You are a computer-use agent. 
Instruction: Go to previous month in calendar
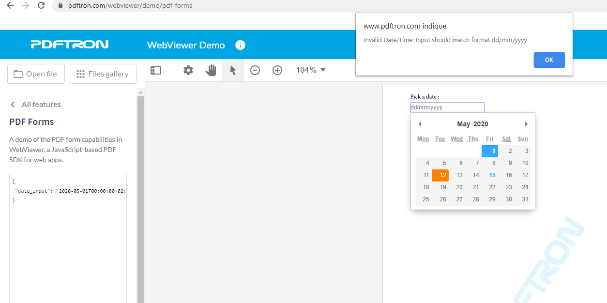tap(420, 124)
